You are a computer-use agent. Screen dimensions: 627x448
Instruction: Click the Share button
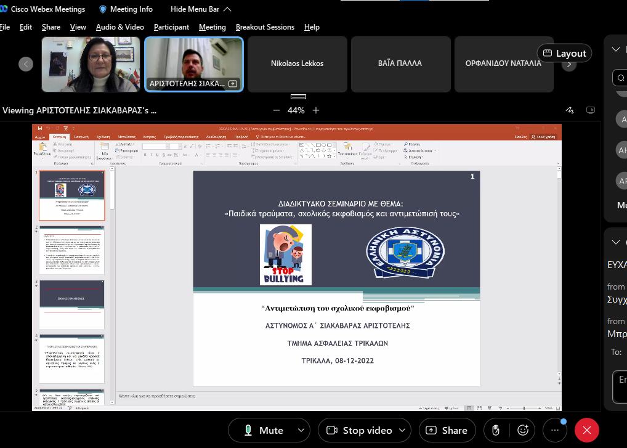point(447,430)
